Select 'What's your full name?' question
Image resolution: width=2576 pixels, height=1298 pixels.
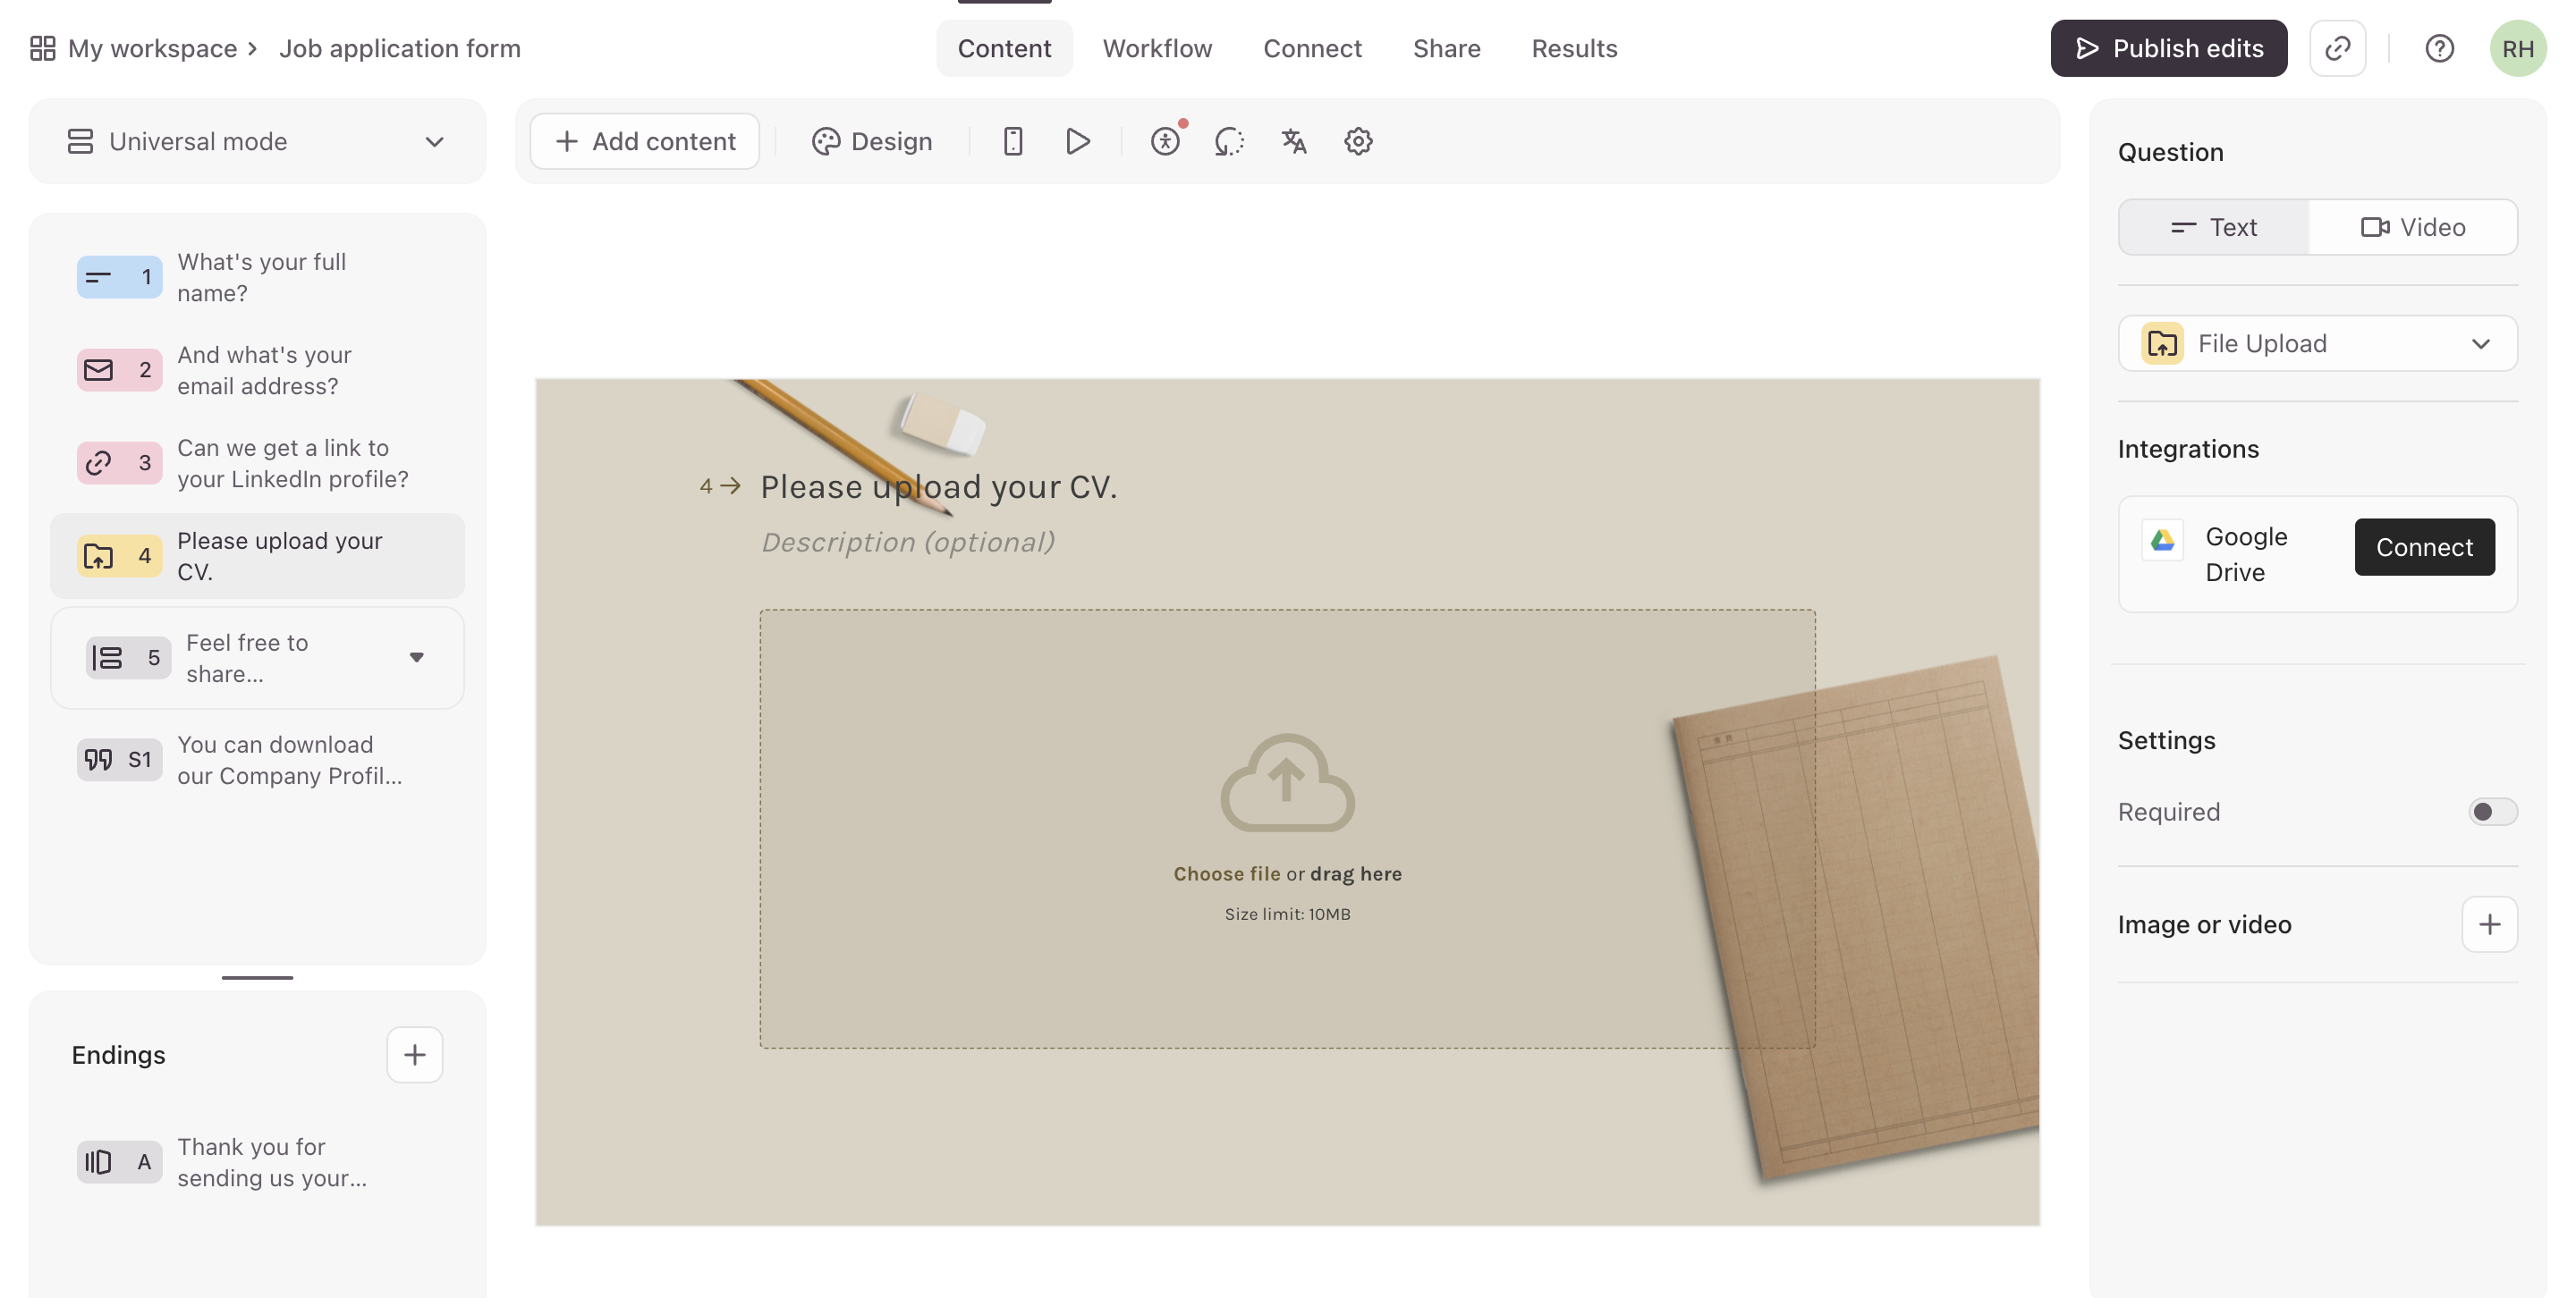coord(257,277)
